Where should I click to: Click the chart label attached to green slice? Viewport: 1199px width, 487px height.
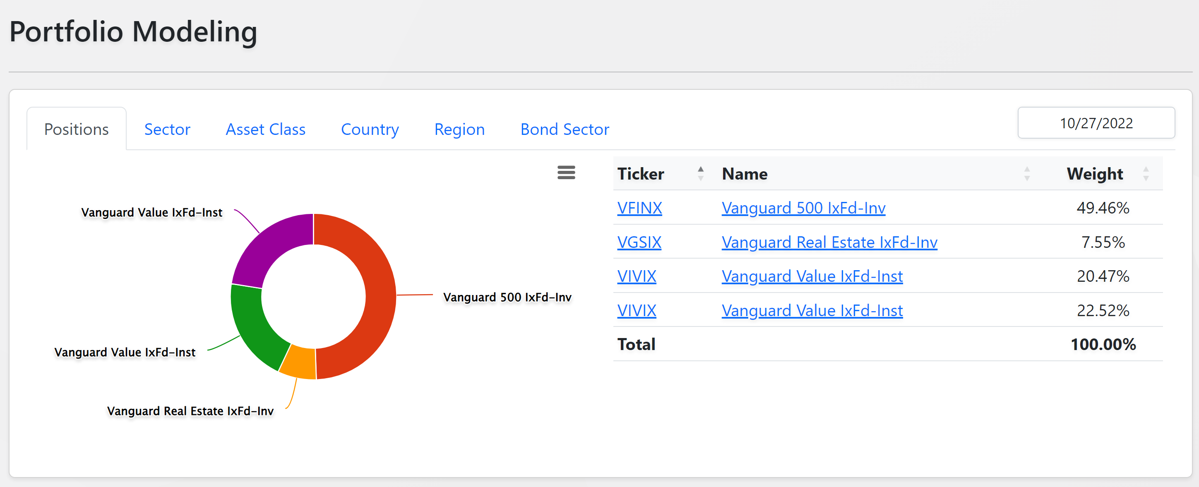(125, 353)
